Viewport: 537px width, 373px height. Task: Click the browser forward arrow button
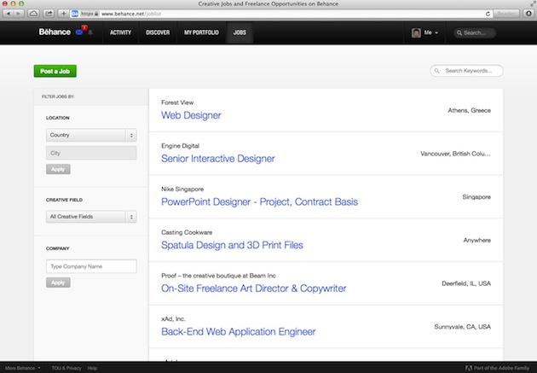pos(19,14)
